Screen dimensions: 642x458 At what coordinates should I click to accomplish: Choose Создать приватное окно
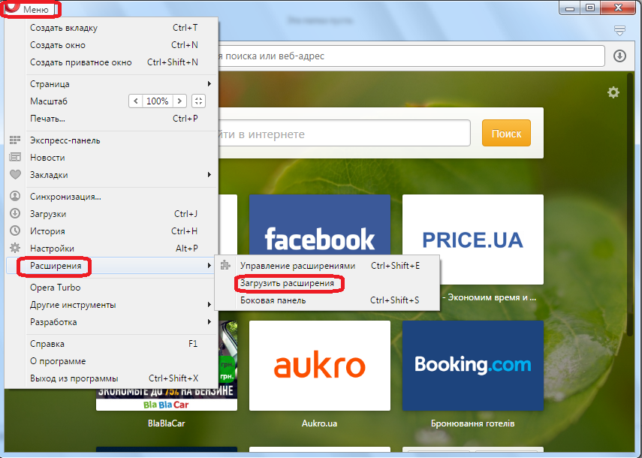tap(80, 62)
